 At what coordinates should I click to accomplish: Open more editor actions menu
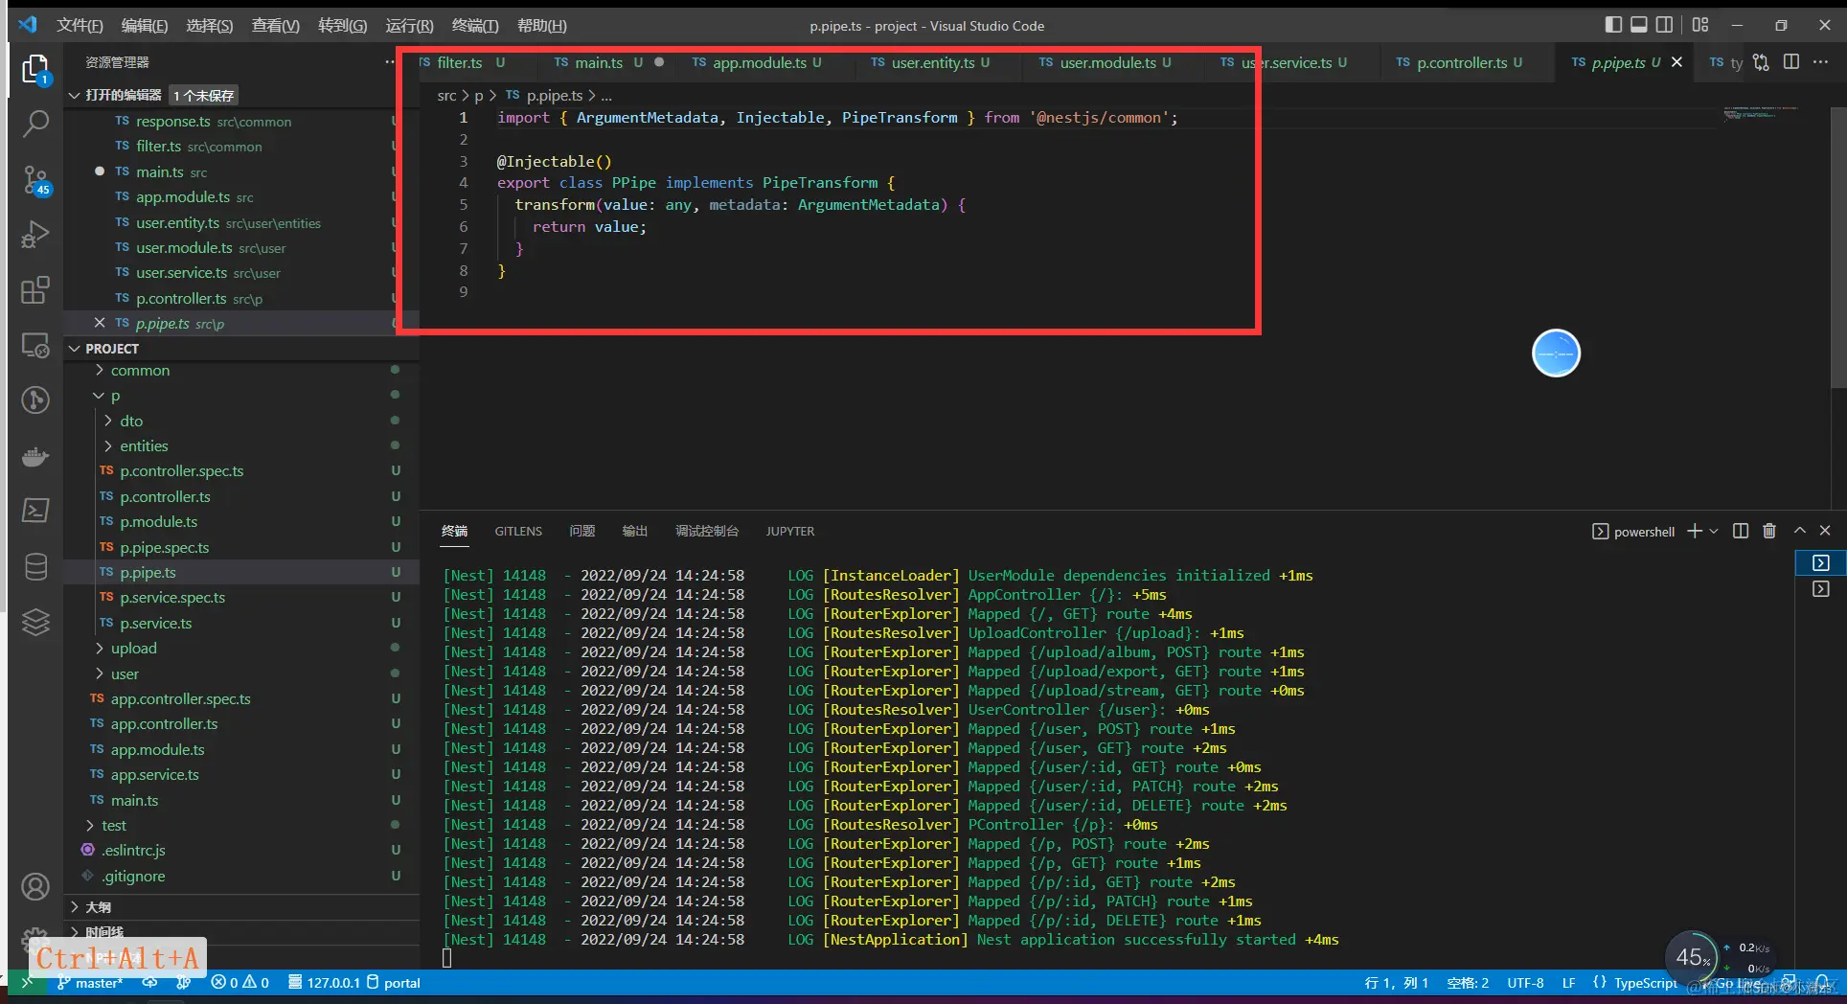coord(1821,62)
